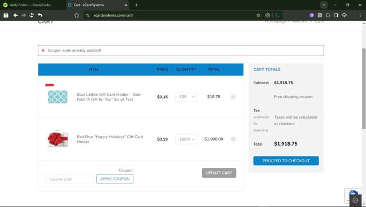
Task: Click the cloud upload icon in toolbar
Action: click(344, 15)
